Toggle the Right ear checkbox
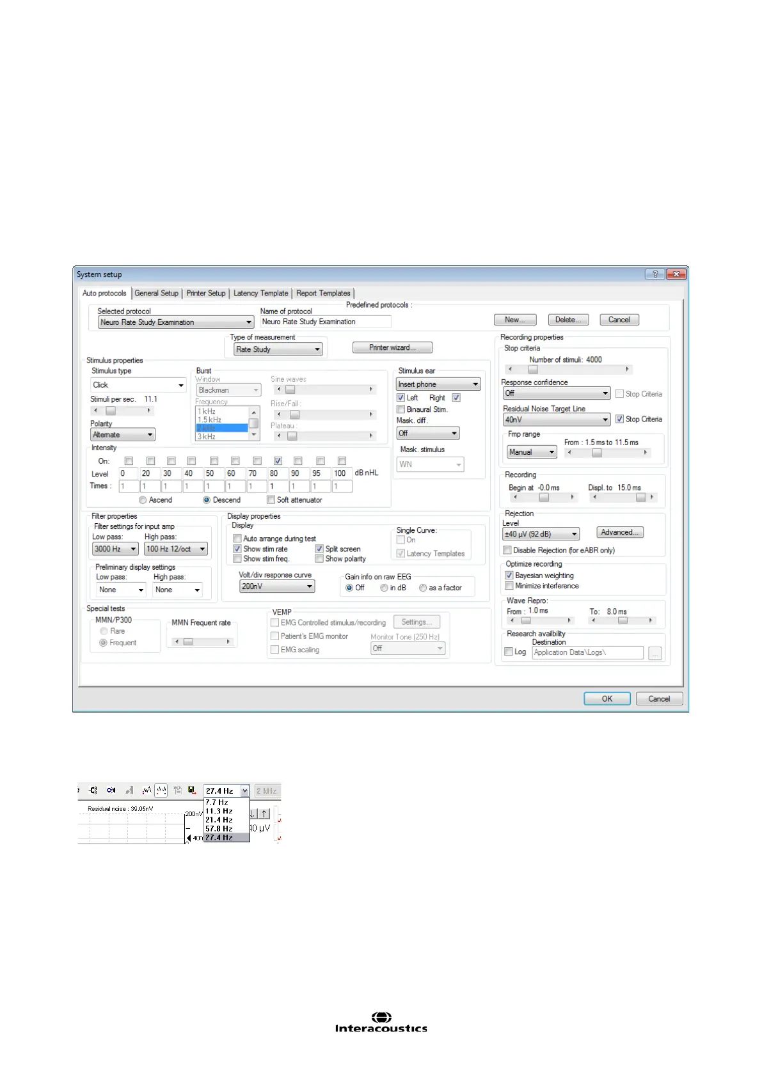 click(x=456, y=398)
